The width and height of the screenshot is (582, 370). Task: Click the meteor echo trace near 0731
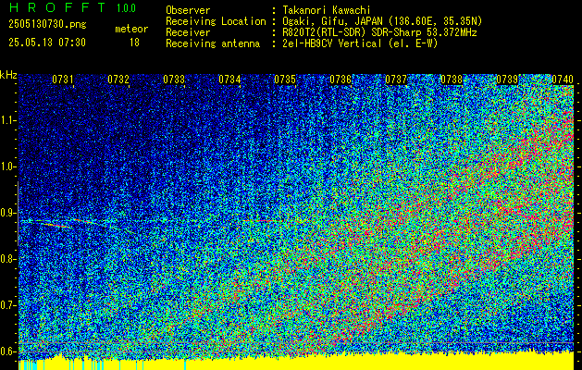(56, 224)
